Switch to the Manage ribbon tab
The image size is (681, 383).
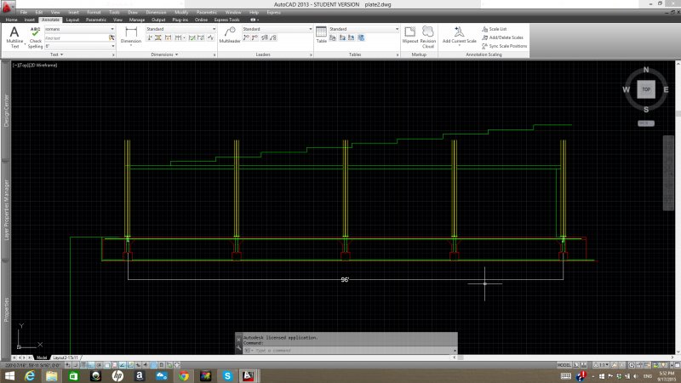click(x=137, y=20)
